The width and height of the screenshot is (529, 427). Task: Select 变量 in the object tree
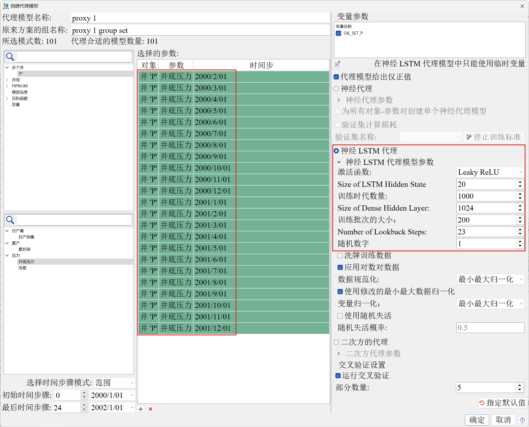pos(16,104)
